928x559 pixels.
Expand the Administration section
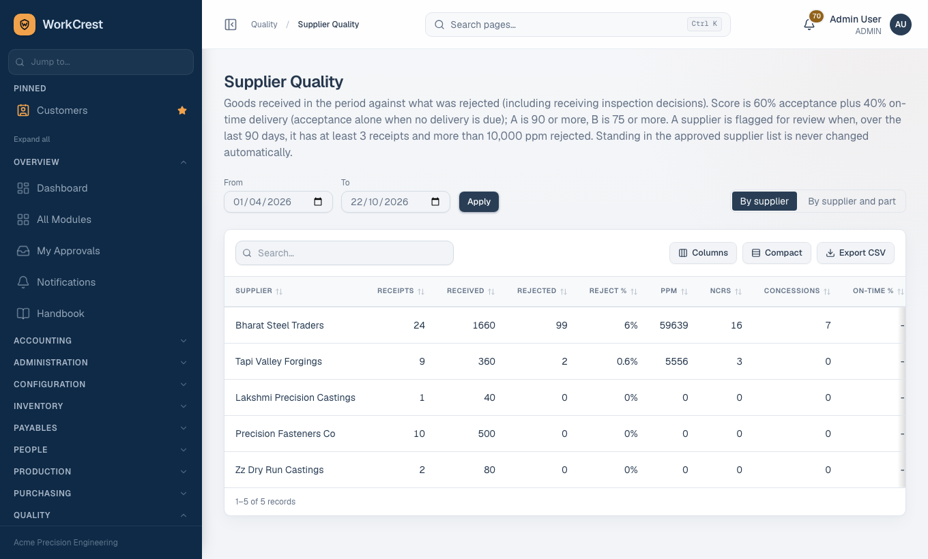pos(101,363)
